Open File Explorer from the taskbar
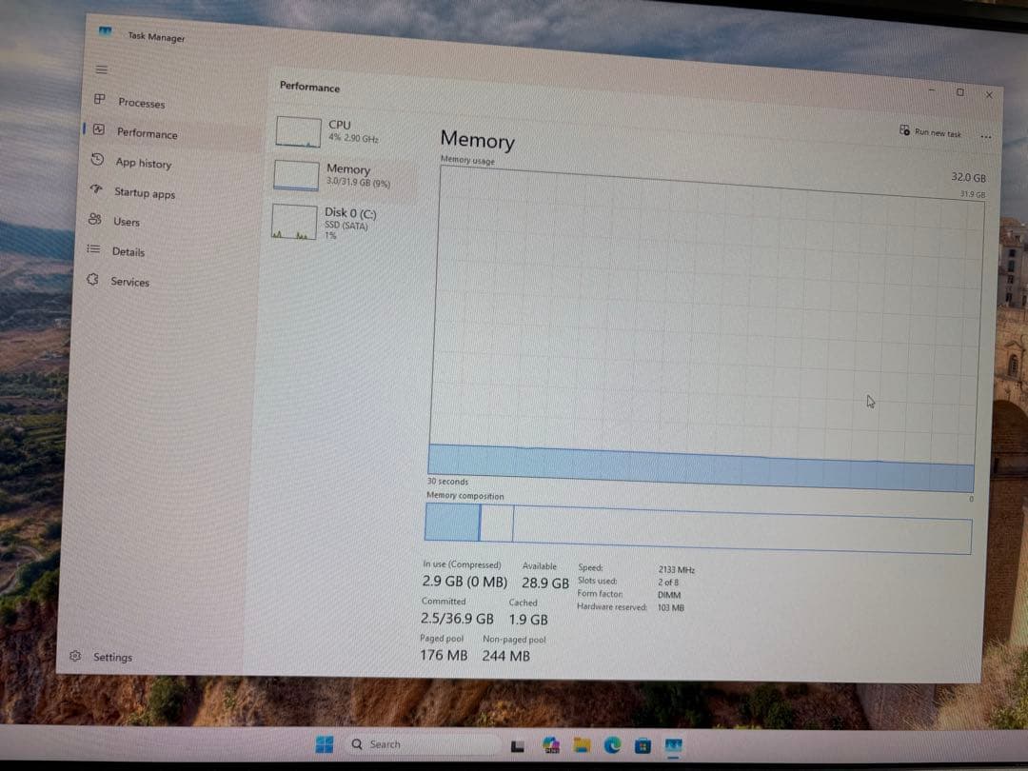This screenshot has width=1028, height=771. (582, 745)
